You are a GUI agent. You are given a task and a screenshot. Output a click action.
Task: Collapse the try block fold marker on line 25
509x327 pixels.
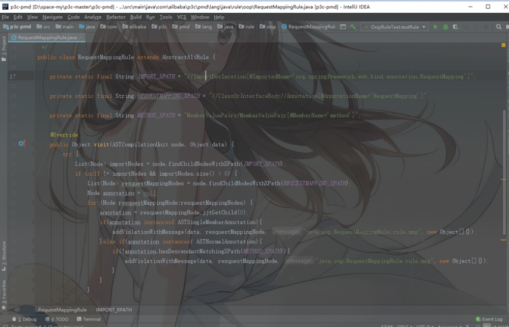[34, 154]
